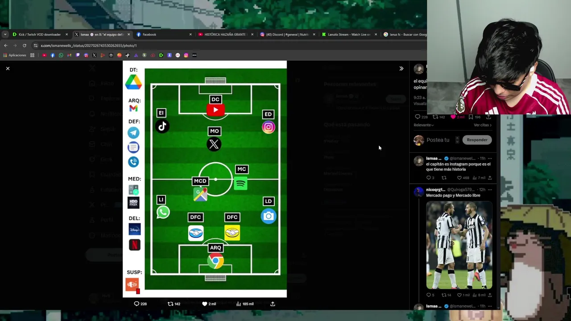Click the reply icon showing 5 on nicoqrg1's comment
Image resolution: width=571 pixels, height=321 pixels.
(428, 295)
